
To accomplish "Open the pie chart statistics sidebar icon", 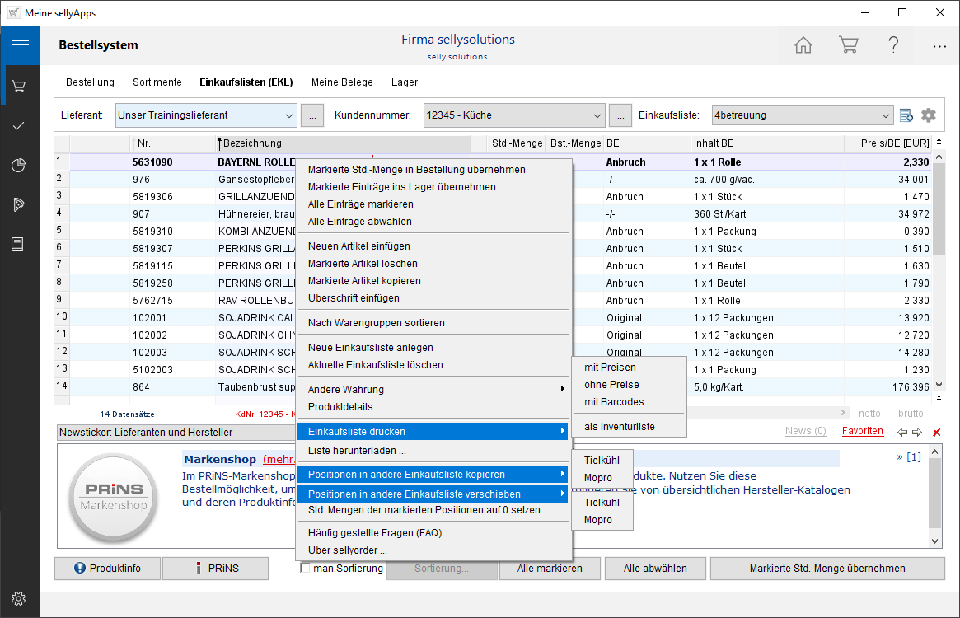I will [20, 165].
